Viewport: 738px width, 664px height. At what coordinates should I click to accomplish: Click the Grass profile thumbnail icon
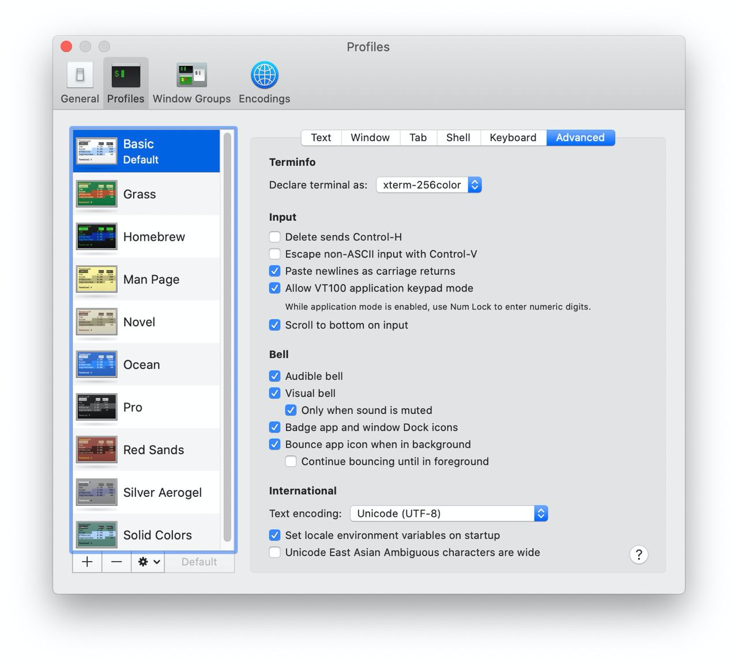click(x=96, y=194)
